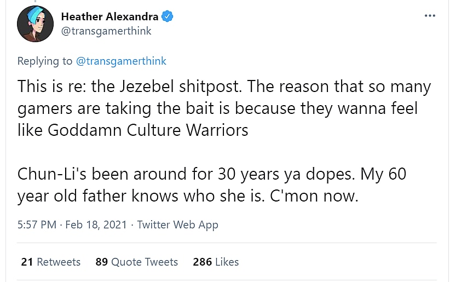This screenshot has width=450, height=282.
Task: Click the "Replying to" label text
Action: click(44, 61)
